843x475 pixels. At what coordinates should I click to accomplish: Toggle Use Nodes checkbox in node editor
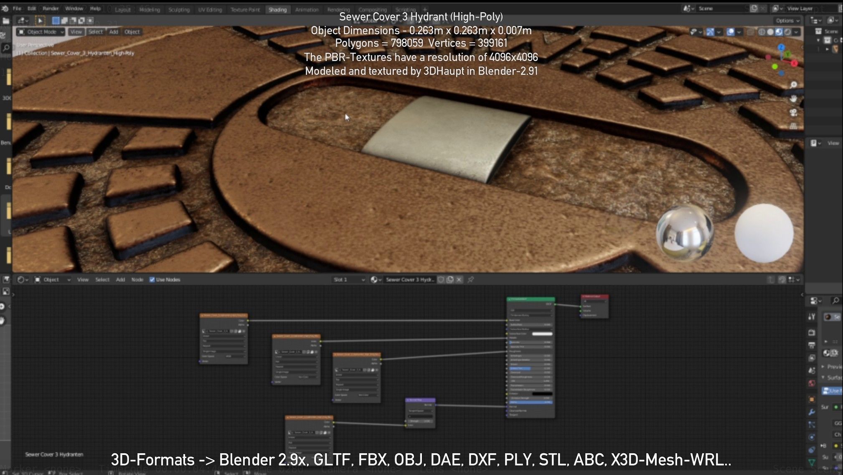tap(152, 280)
